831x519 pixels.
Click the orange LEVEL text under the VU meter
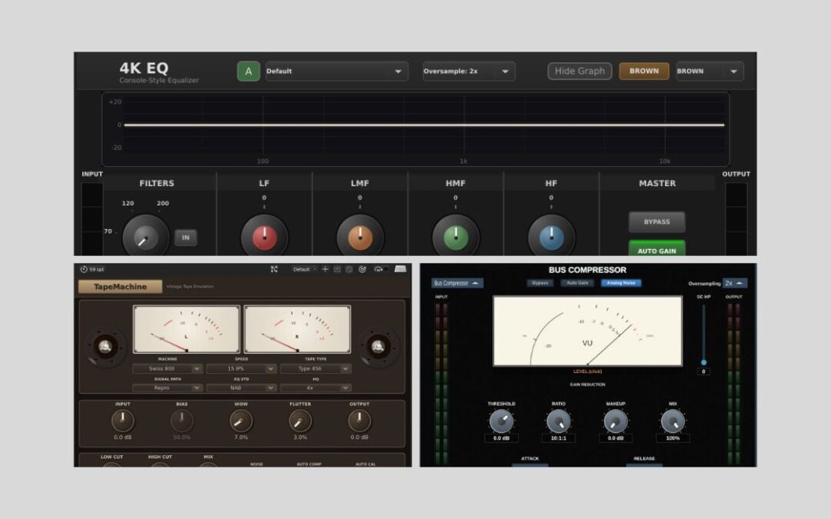click(x=586, y=371)
